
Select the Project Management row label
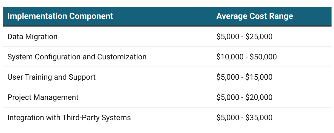(43, 97)
